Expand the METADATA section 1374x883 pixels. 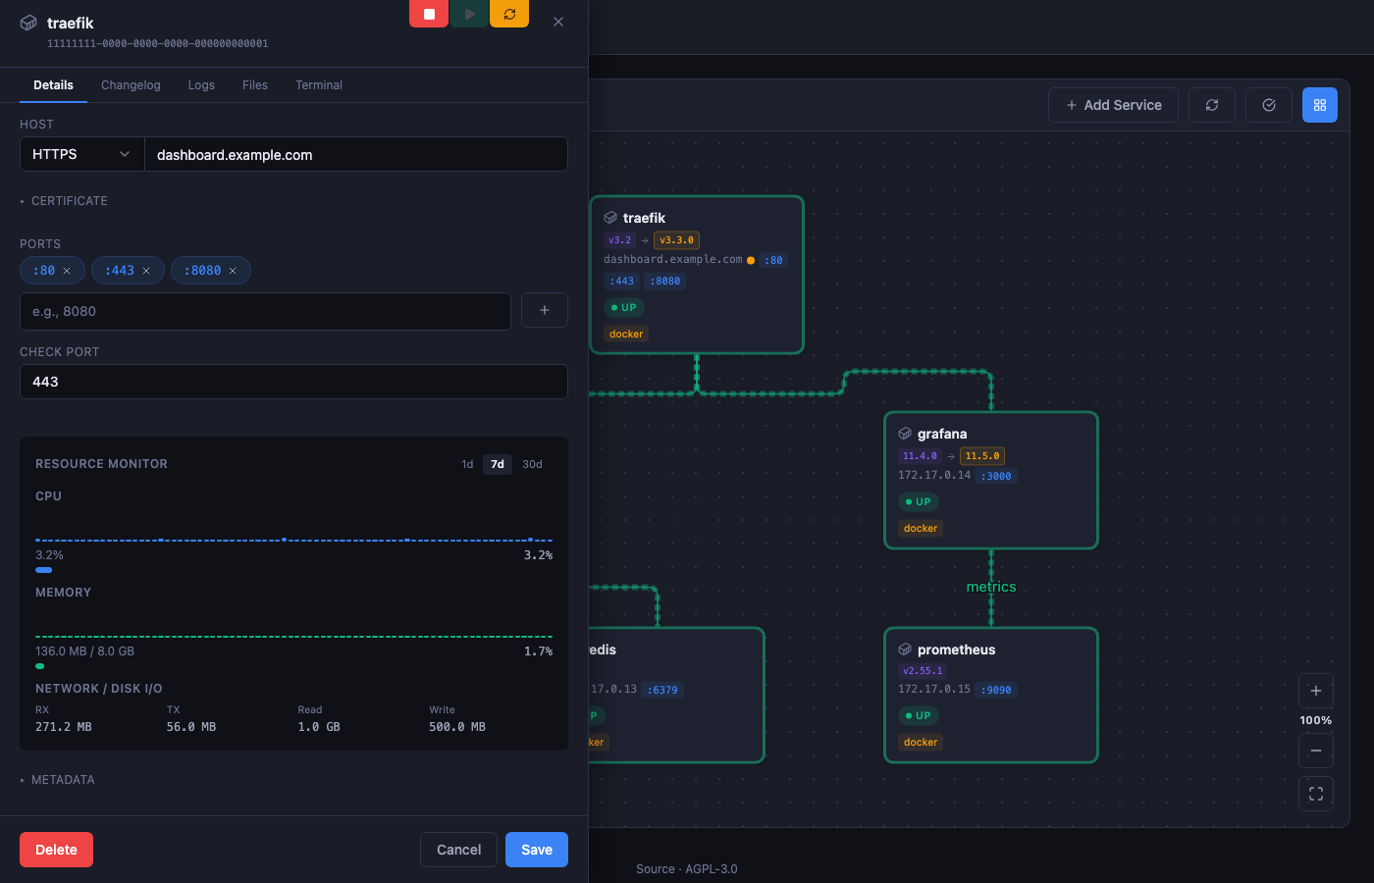tap(58, 780)
